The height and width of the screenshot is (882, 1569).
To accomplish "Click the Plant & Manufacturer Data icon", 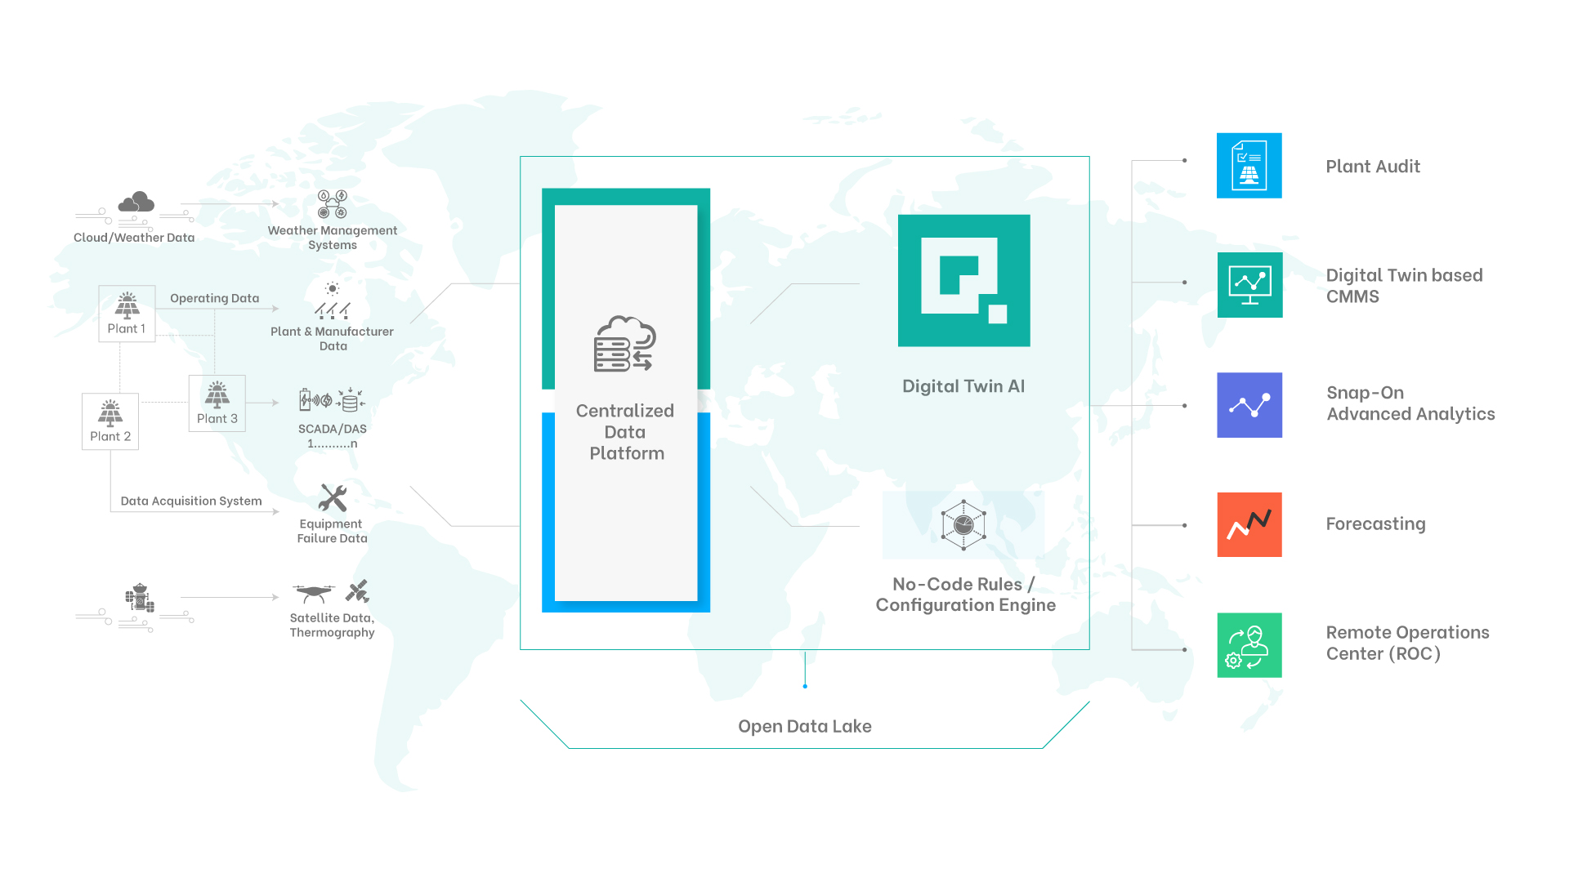I will pyautogui.click(x=333, y=301).
